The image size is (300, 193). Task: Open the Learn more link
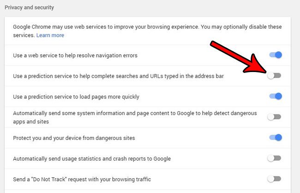click(50, 35)
